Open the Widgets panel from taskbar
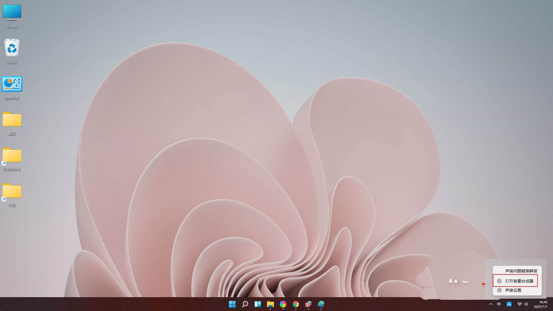The image size is (553, 311). click(x=257, y=304)
